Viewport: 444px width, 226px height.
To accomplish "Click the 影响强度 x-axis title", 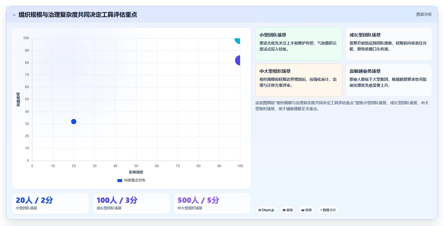I will click(x=136, y=172).
